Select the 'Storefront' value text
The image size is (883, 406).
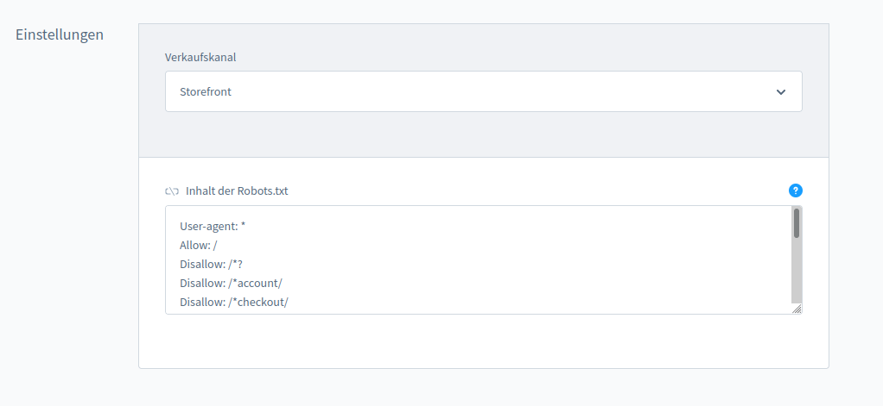pyautogui.click(x=206, y=92)
